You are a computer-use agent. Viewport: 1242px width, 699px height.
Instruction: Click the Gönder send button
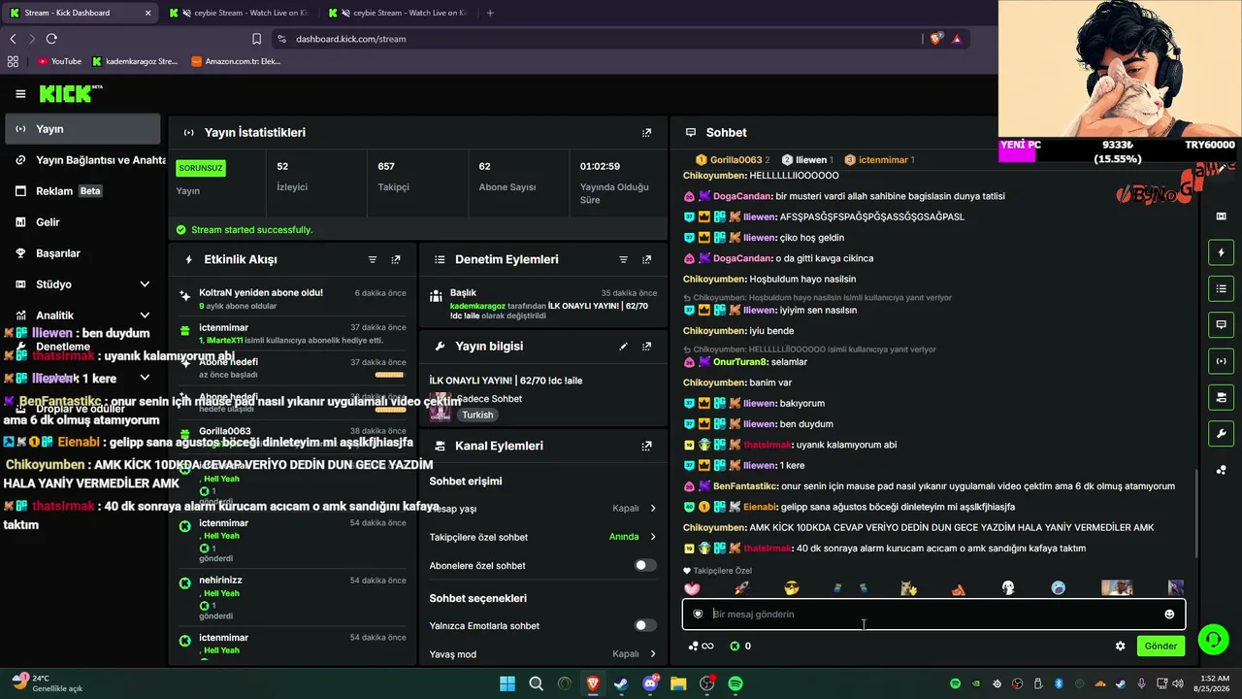(x=1160, y=647)
